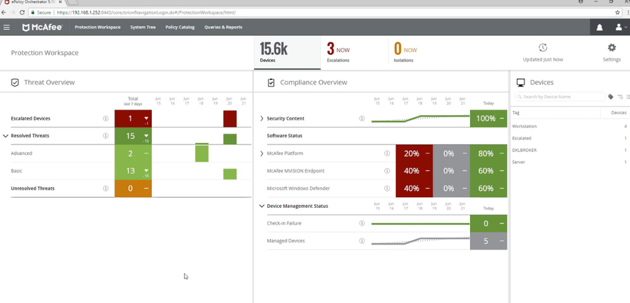Click Check-in Failure count 0 tile
This screenshot has height=303, width=630.
[489, 224]
